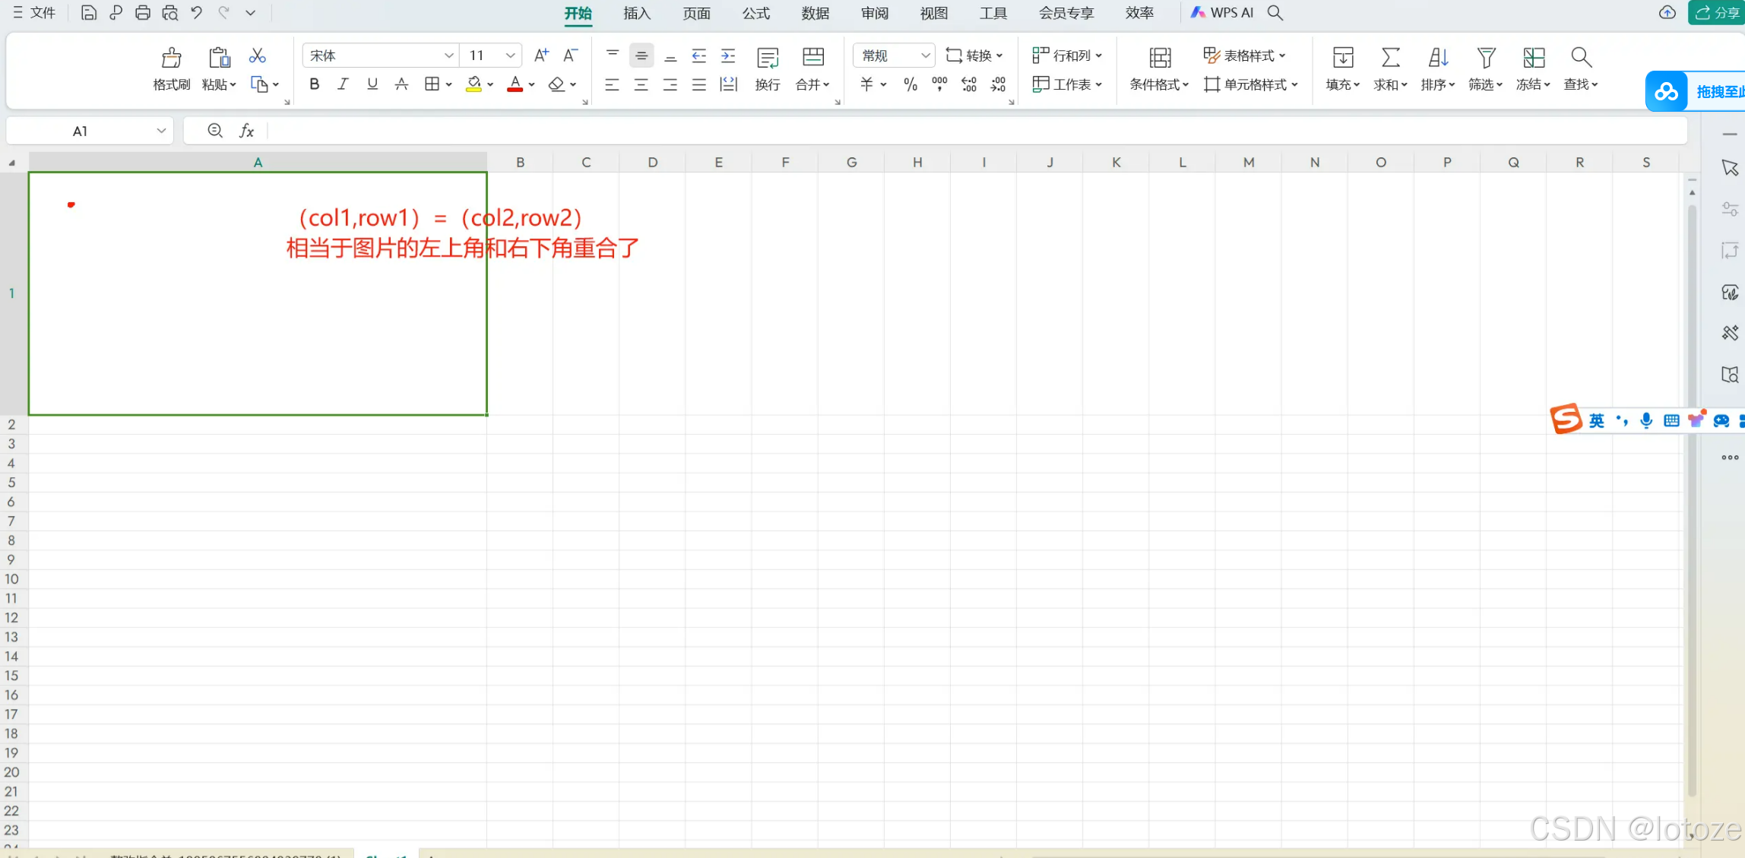The width and height of the screenshot is (1745, 858).
Task: Click the red font color swatch
Action: point(515,84)
